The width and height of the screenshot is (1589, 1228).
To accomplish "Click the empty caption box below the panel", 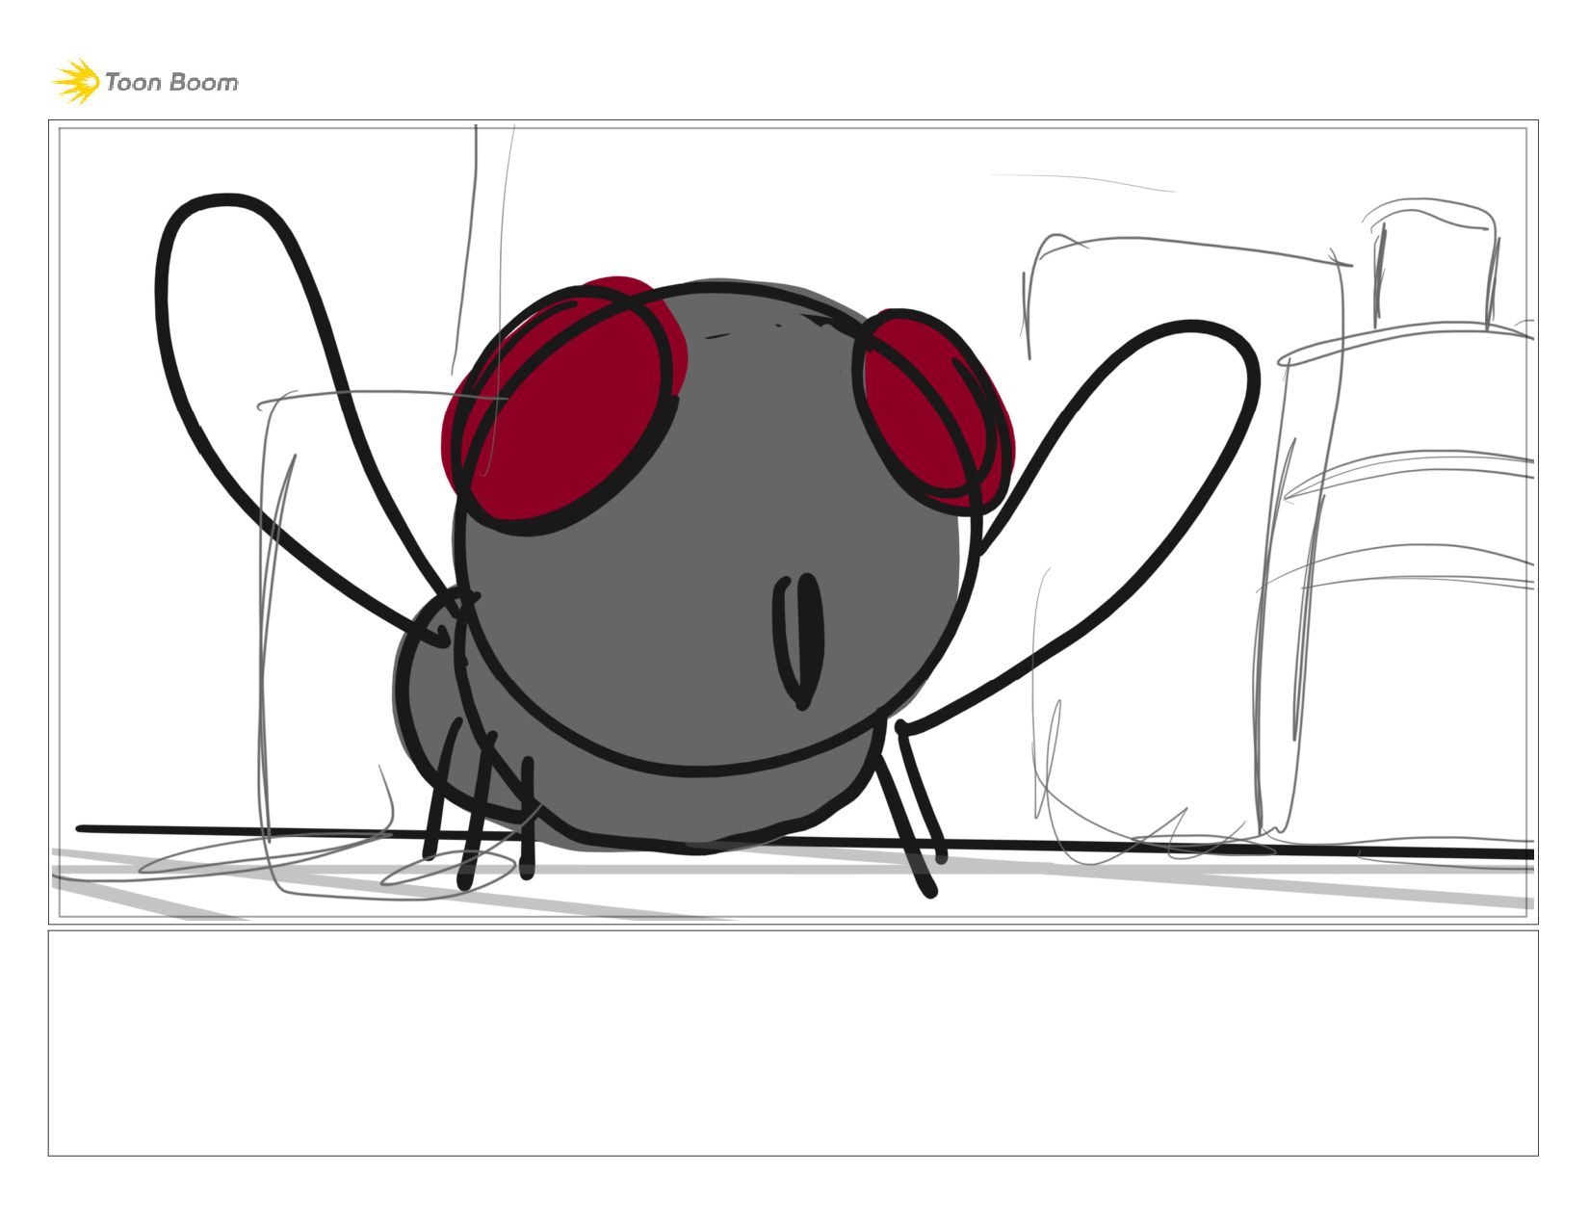I will tap(793, 1043).
